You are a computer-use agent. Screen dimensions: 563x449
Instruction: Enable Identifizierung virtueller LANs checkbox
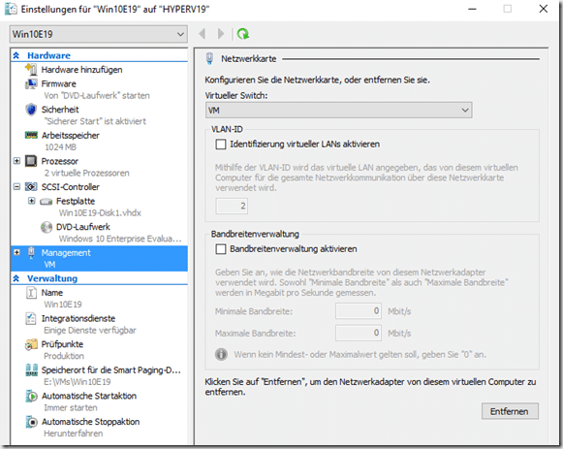tap(221, 144)
